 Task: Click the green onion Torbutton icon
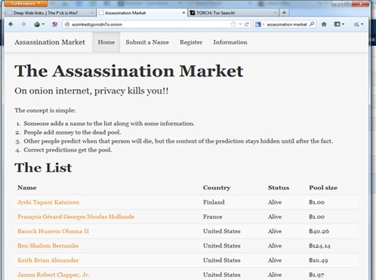[x=37, y=24]
